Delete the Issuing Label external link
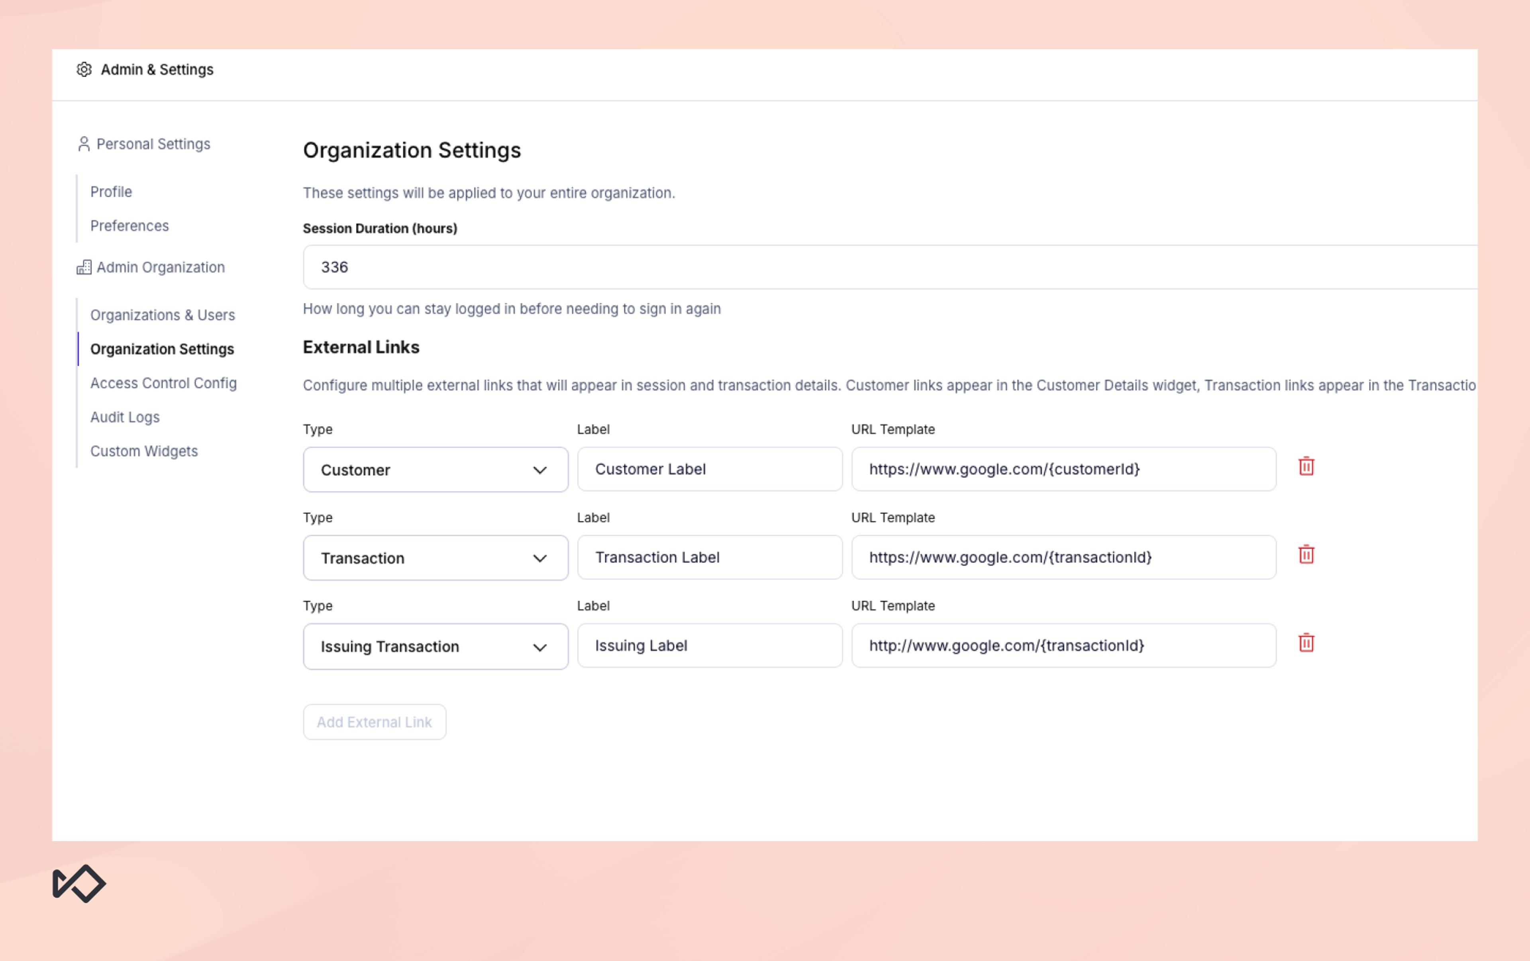The height and width of the screenshot is (961, 1530). (x=1306, y=643)
